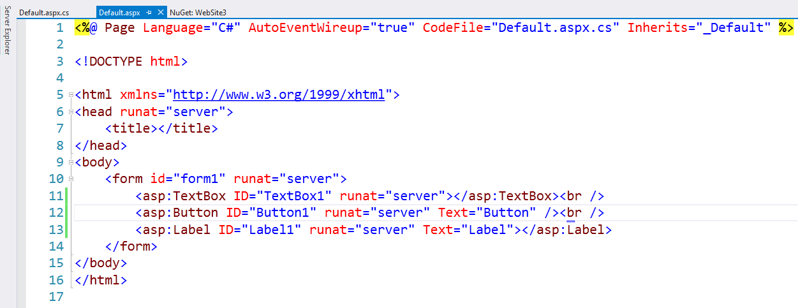Click line number 4 in the margin
The image size is (798, 308).
coord(60,78)
